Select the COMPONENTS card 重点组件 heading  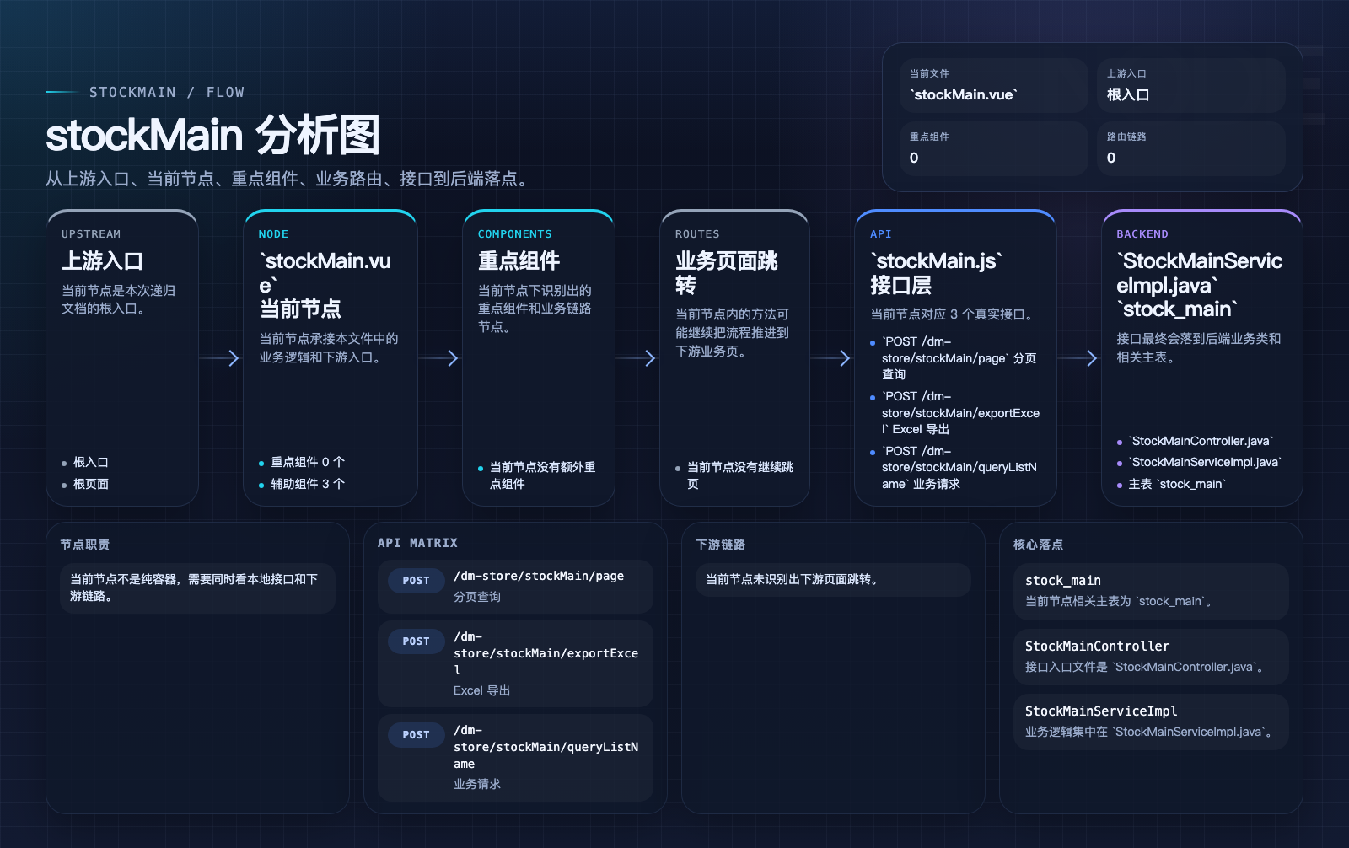519,260
